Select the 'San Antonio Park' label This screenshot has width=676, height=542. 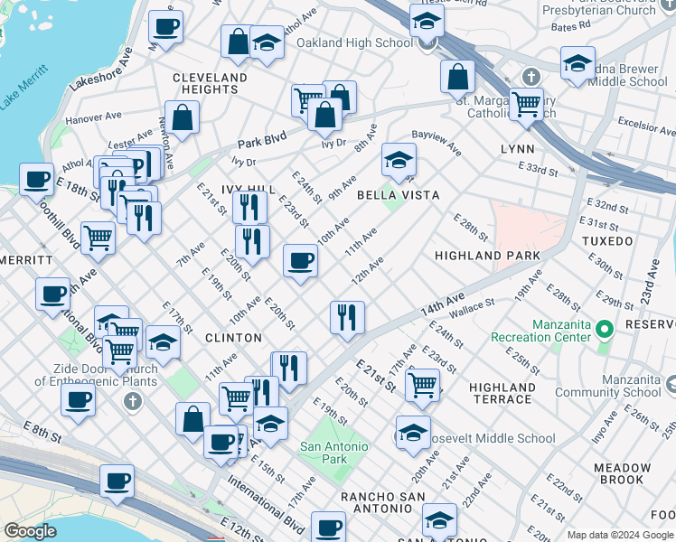point(334,453)
